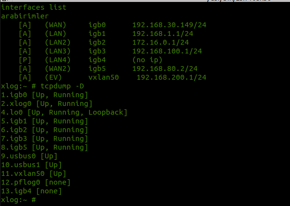Screen dimensions: 290x206
Task: Click igb3 in the interfaces table
Action: [x=97, y=51]
